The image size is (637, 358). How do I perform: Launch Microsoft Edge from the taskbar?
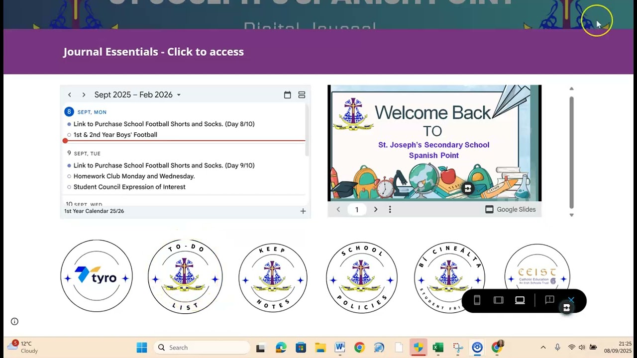[x=281, y=348]
